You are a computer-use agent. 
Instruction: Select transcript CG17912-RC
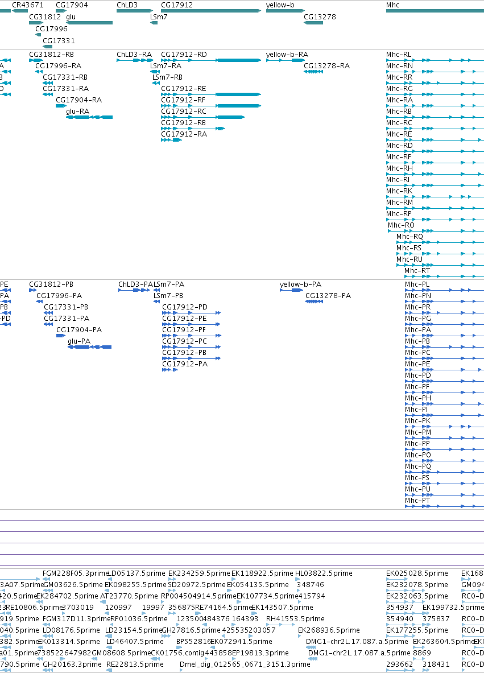184,111
